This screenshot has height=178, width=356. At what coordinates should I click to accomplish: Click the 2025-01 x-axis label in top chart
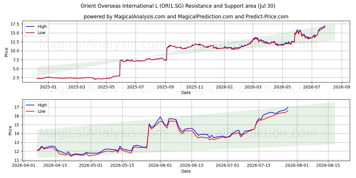tap(48, 87)
